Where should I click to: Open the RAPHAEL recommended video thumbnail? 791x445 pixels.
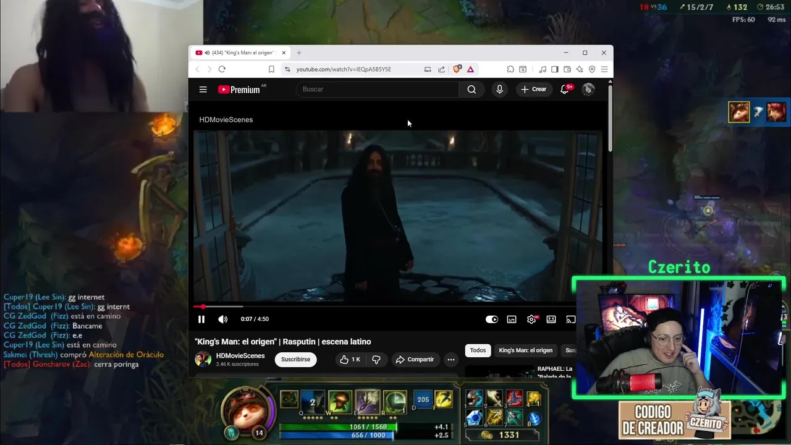(499, 371)
